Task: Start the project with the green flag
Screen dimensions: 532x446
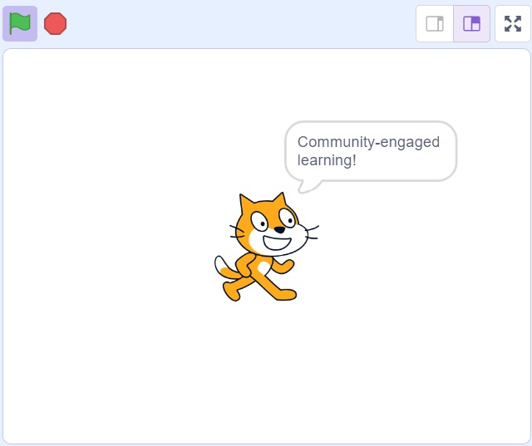Action: pyautogui.click(x=20, y=23)
